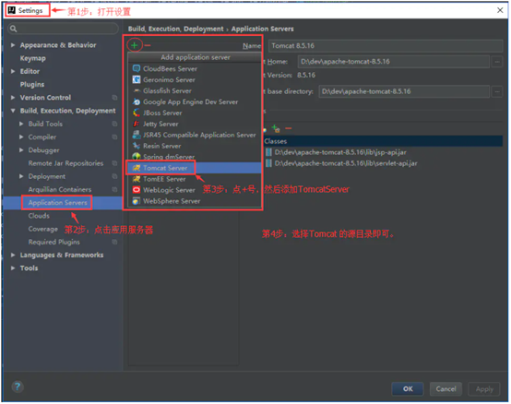The width and height of the screenshot is (511, 404).
Task: Click the servlet-api.jar file icon
Action: [x=268, y=163]
